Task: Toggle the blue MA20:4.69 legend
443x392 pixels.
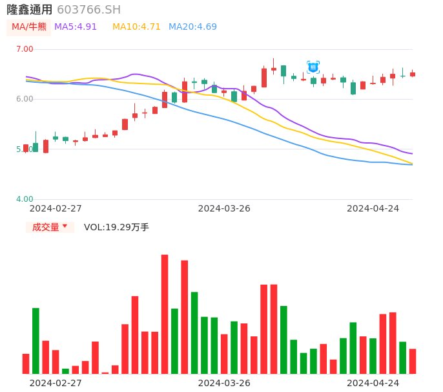Action: (x=192, y=27)
